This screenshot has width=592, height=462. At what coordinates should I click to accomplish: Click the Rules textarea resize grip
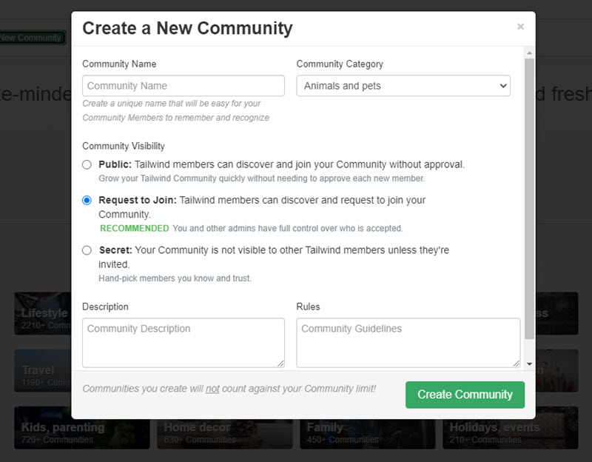(516, 363)
